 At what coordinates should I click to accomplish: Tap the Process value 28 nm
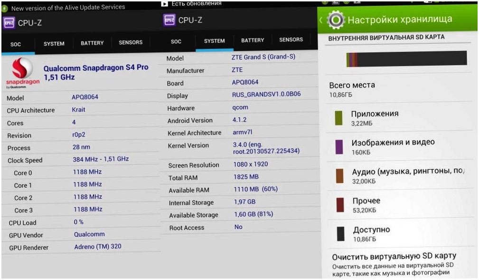(81, 147)
